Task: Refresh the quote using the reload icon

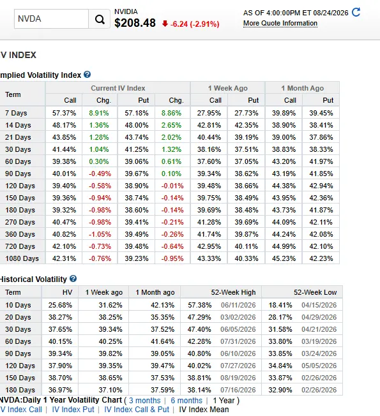Action: 356,12
